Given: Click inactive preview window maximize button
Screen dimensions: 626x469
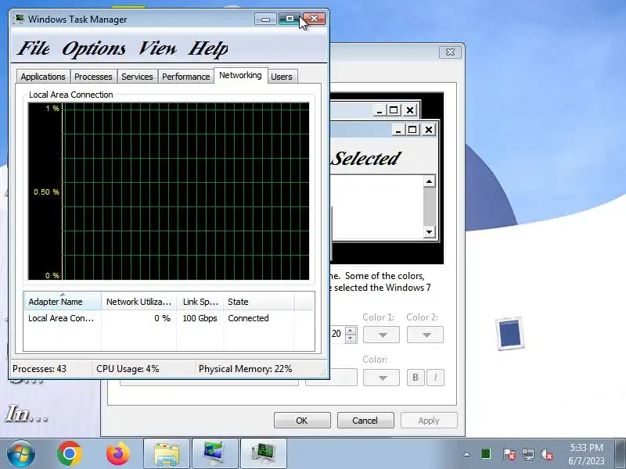Looking at the screenshot, I should click(394, 110).
